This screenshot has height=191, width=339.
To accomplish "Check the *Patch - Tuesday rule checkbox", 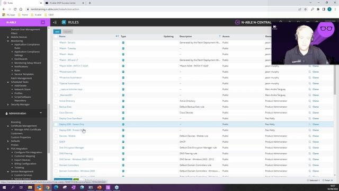I will [x=56, y=48].
